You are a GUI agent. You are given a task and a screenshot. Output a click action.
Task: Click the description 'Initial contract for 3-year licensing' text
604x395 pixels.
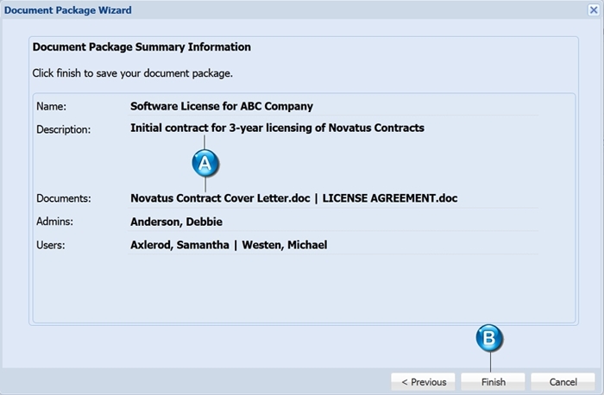pyautogui.click(x=277, y=128)
